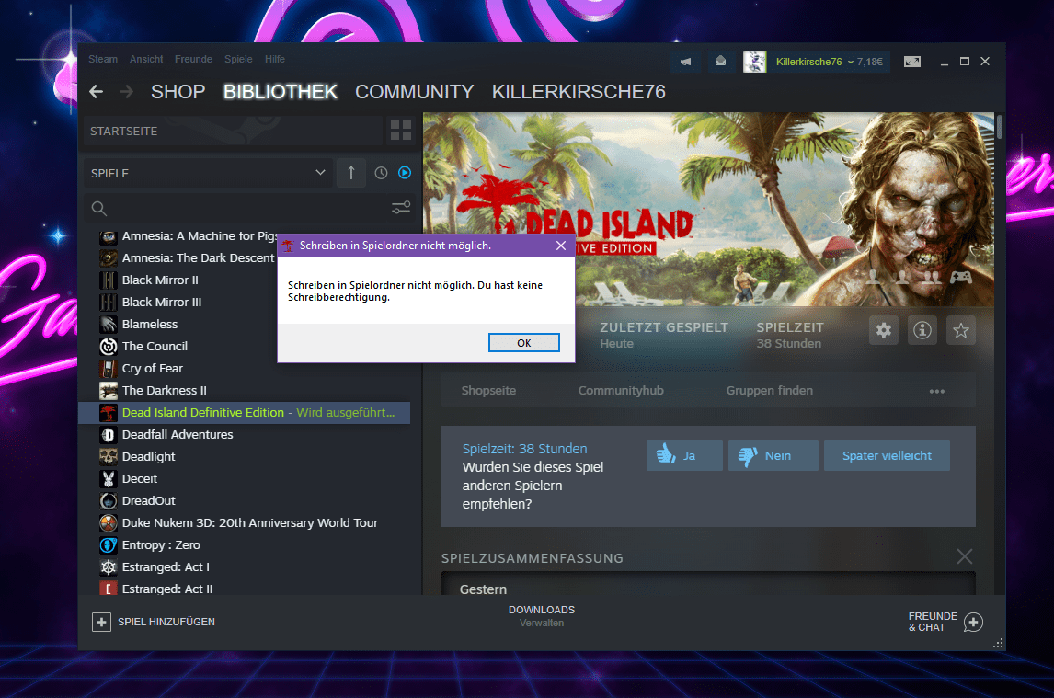Switch to the BIBLIOTHEK tab

(x=281, y=91)
